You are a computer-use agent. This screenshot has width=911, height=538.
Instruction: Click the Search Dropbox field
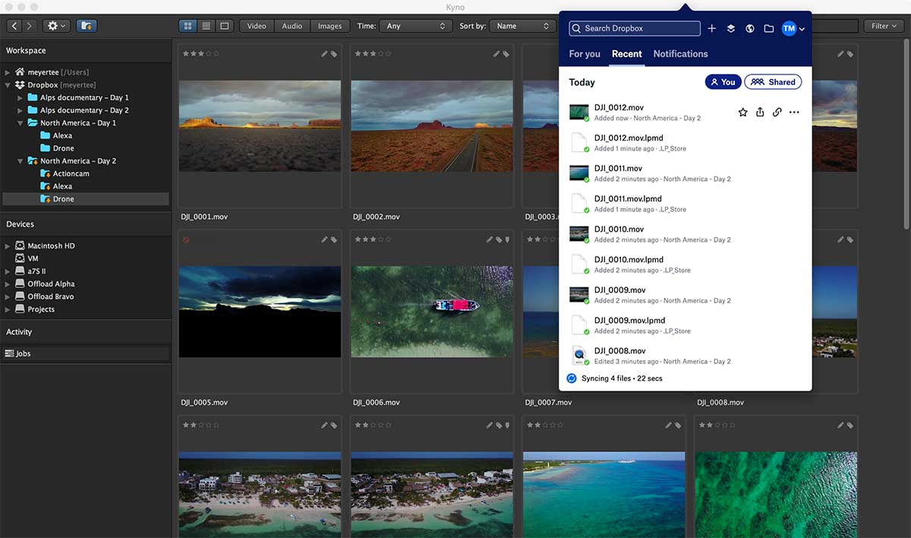(x=635, y=29)
